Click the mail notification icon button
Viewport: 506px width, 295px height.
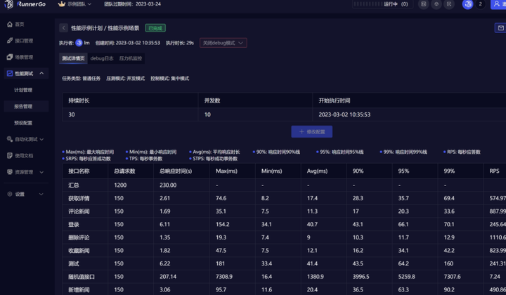tap(500, 28)
